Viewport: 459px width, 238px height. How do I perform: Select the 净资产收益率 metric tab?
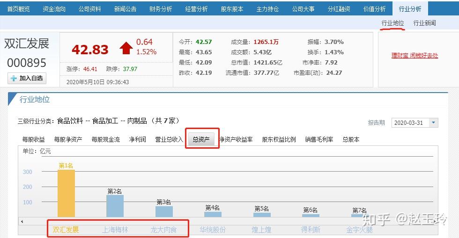click(236, 139)
